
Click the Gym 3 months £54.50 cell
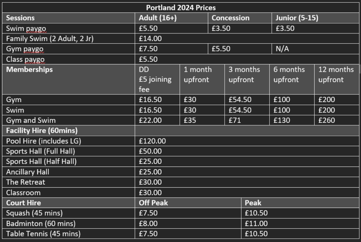(247, 100)
